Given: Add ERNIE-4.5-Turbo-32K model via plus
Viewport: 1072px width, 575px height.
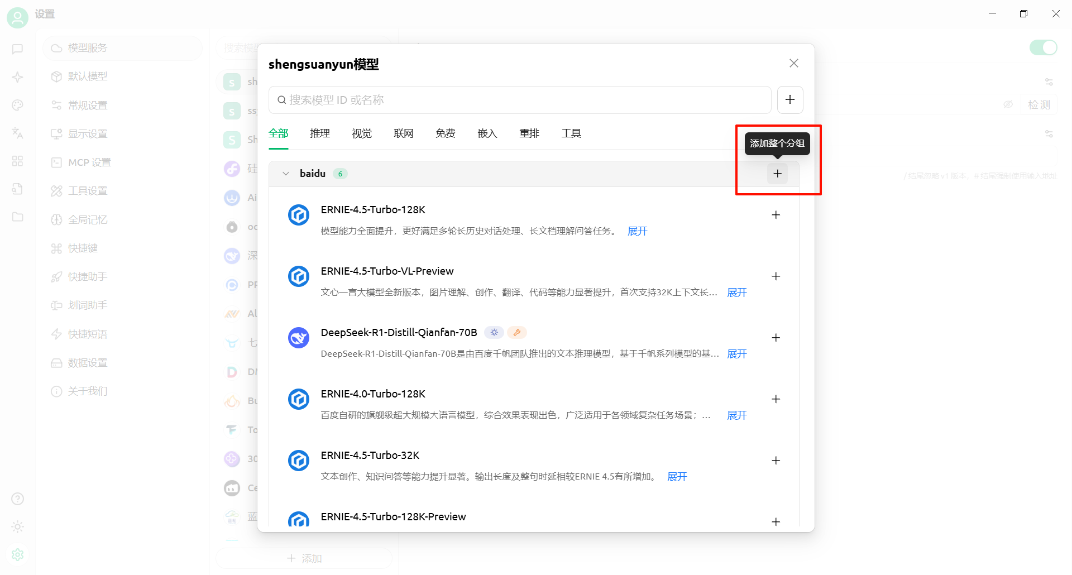Looking at the screenshot, I should tap(776, 461).
